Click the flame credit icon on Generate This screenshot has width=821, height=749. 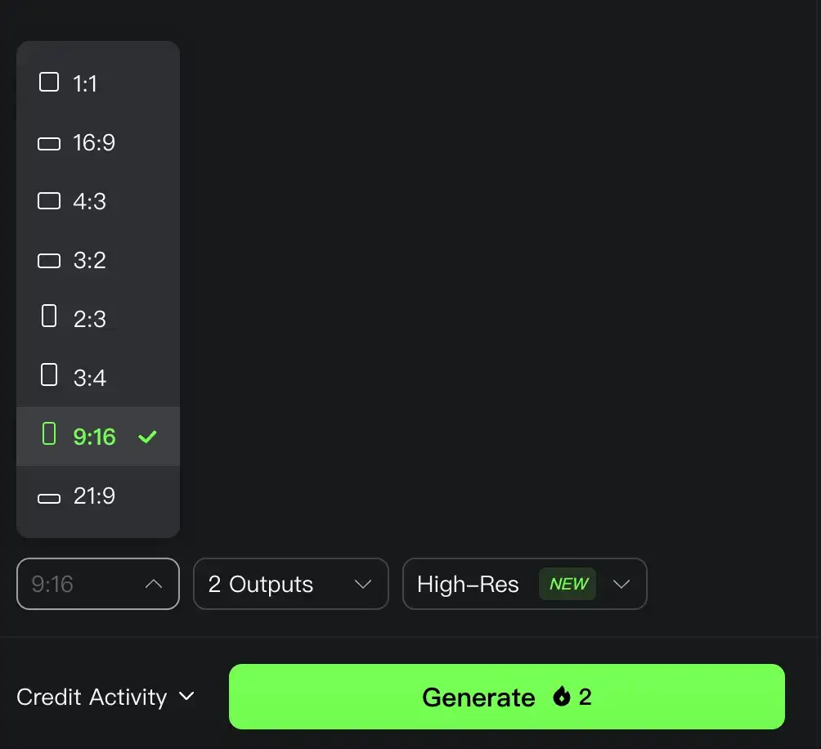pyautogui.click(x=561, y=697)
